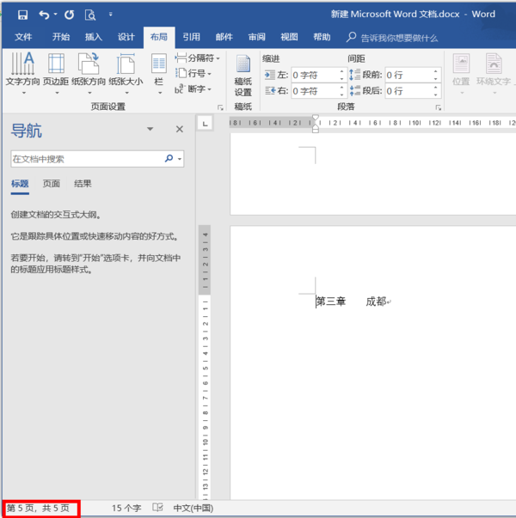
Task: Open the 环绕文字 wrap text tool
Action: (x=494, y=73)
